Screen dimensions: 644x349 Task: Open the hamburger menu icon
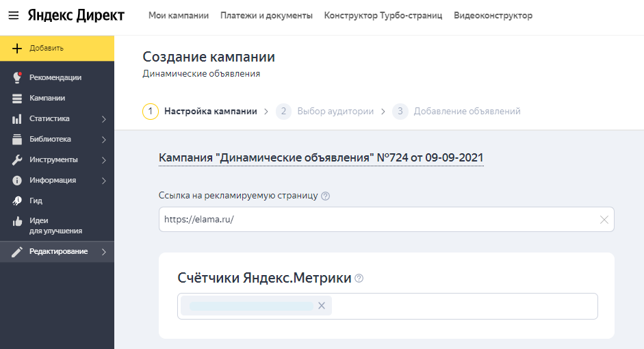[x=14, y=16]
